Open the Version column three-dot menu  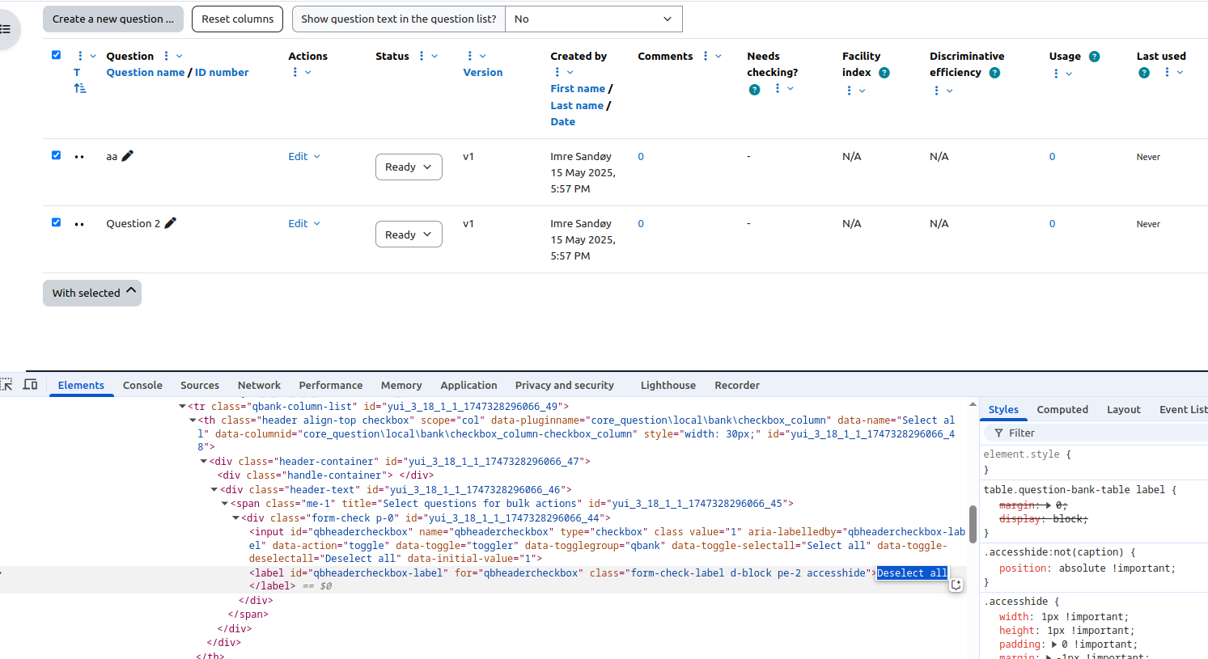tap(470, 56)
